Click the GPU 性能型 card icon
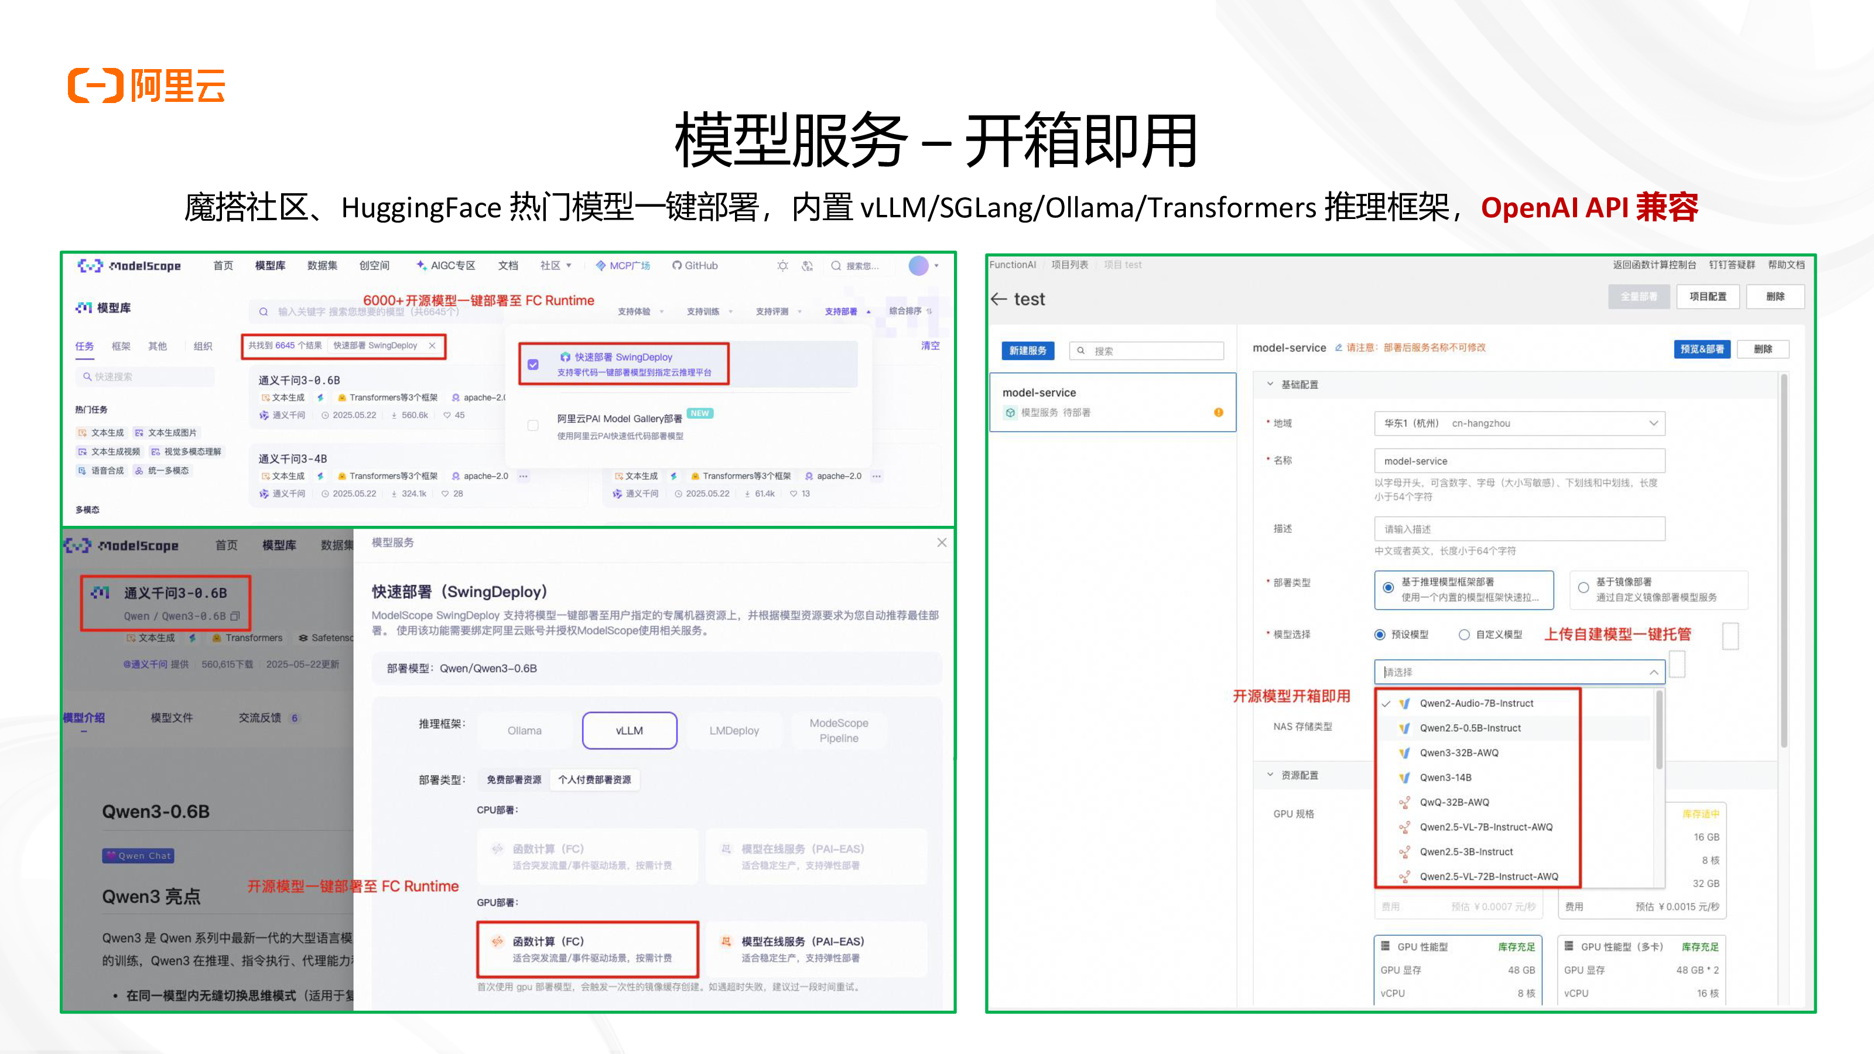 pyautogui.click(x=1385, y=946)
